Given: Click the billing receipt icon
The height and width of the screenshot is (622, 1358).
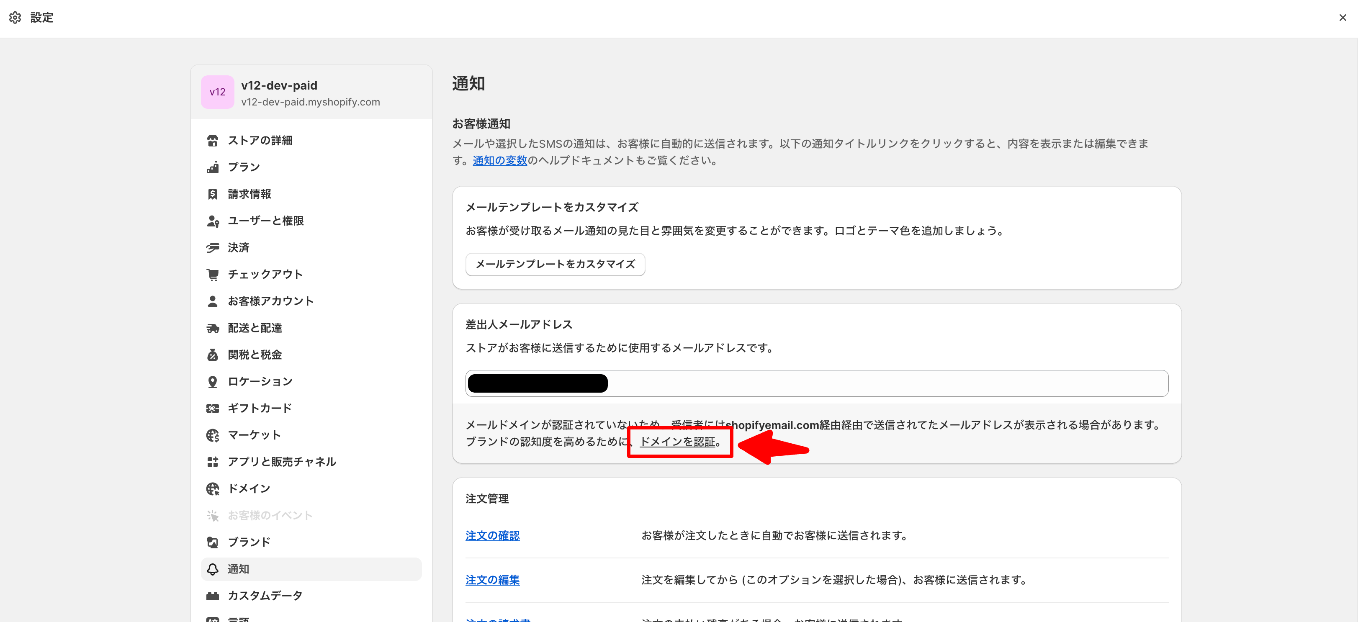Looking at the screenshot, I should (x=213, y=194).
